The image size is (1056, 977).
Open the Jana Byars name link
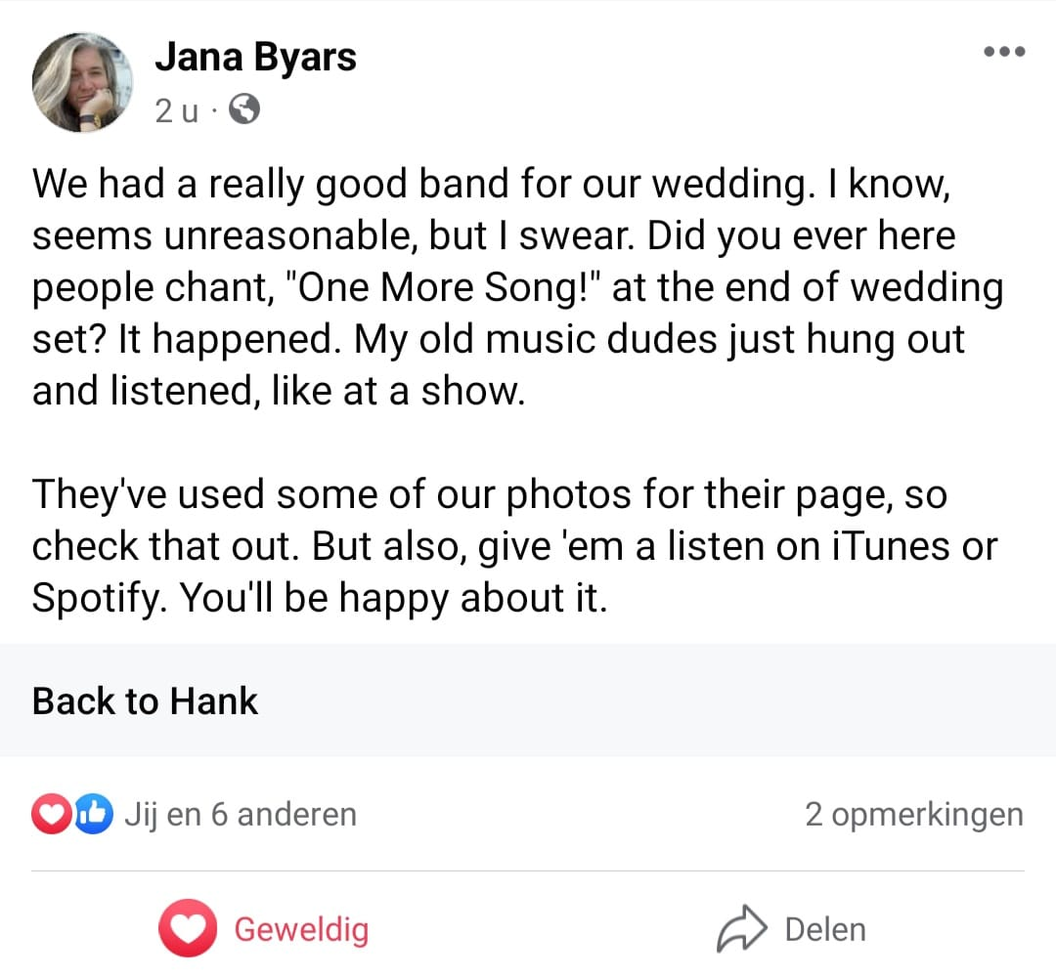click(x=255, y=58)
